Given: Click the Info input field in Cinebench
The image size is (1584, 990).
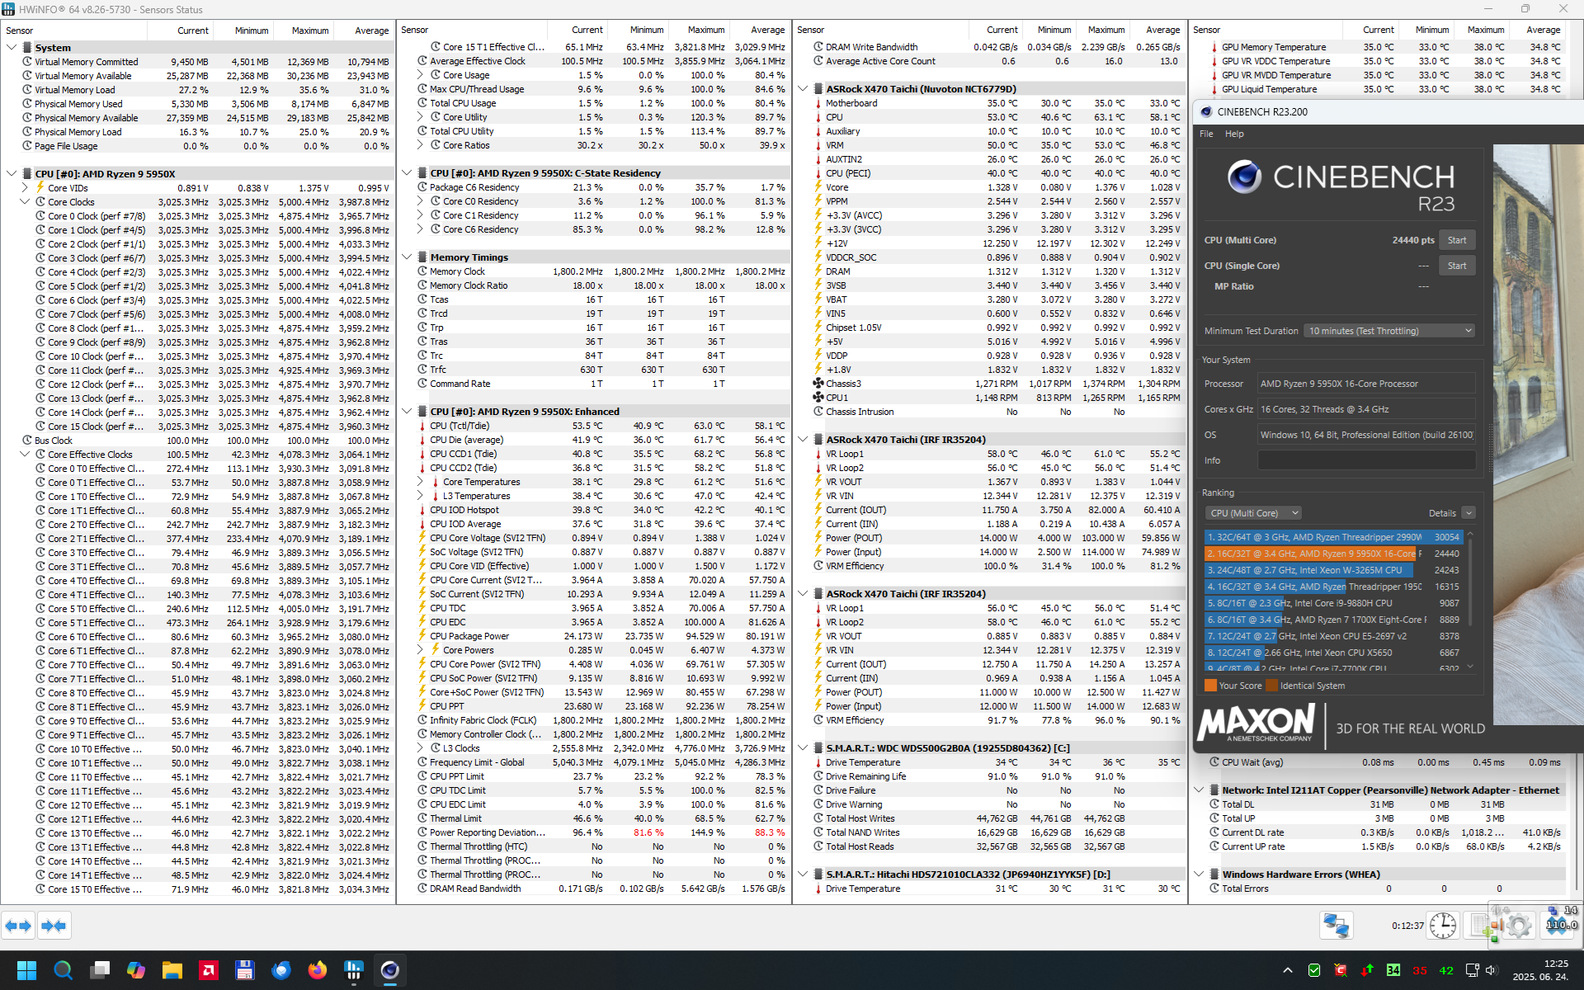Looking at the screenshot, I should [1366, 460].
